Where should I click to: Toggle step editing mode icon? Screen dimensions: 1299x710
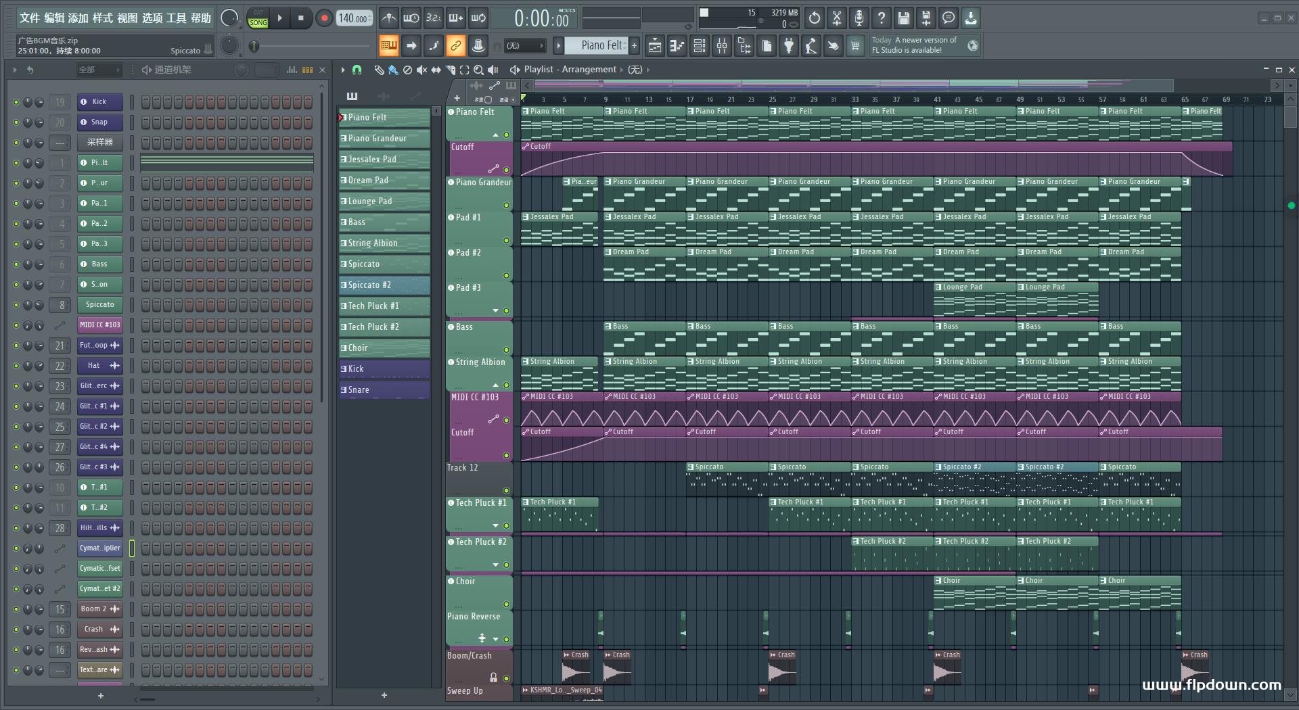pos(433,46)
